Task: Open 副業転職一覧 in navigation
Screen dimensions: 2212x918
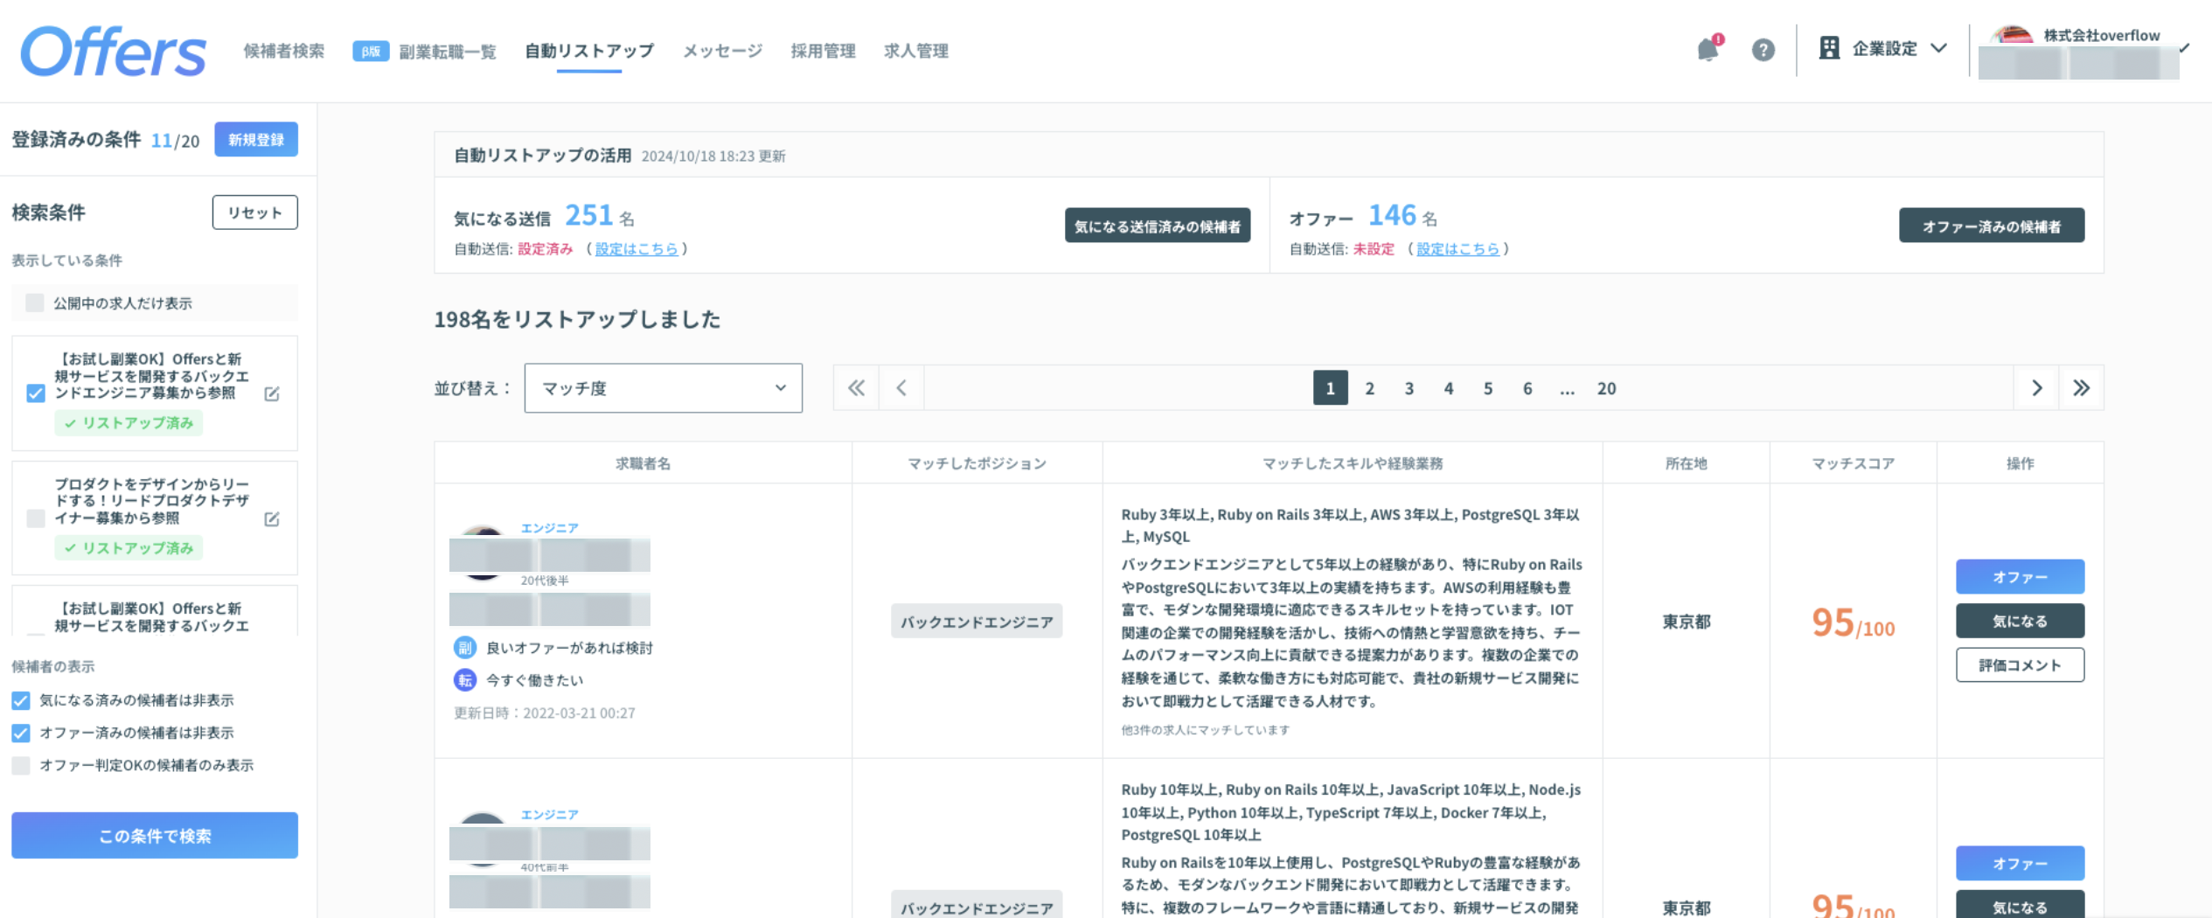Action: click(x=448, y=52)
